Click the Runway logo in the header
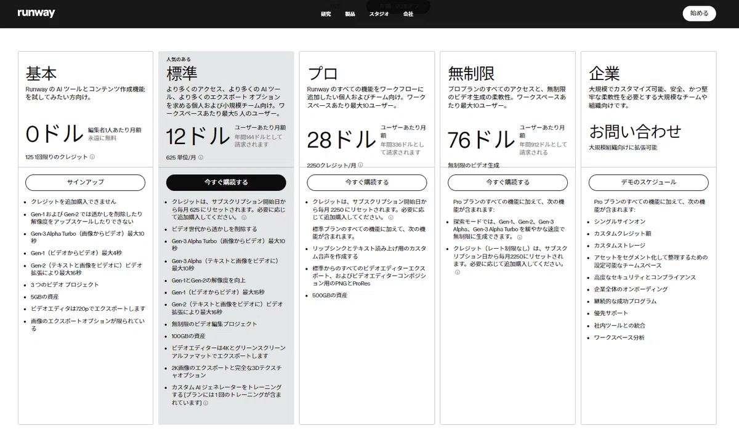The width and height of the screenshot is (739, 442). [x=36, y=14]
